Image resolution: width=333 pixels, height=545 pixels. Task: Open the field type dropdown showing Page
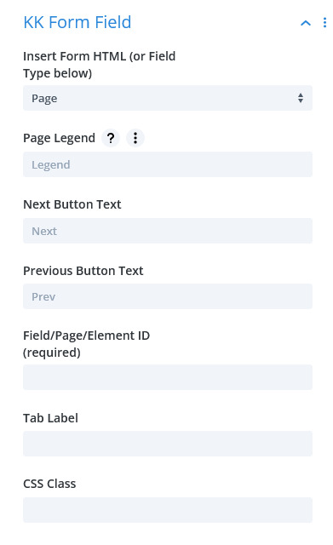point(168,98)
